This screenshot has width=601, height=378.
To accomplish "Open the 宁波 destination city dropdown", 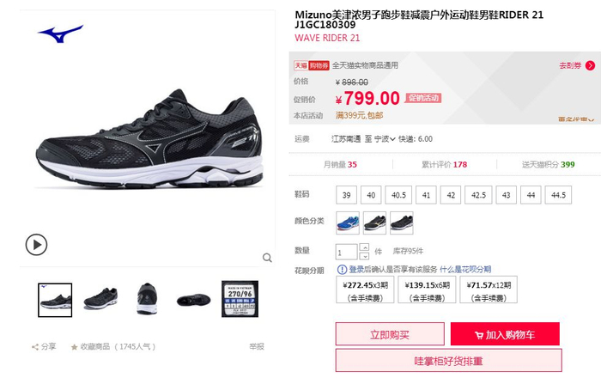I will (385, 139).
